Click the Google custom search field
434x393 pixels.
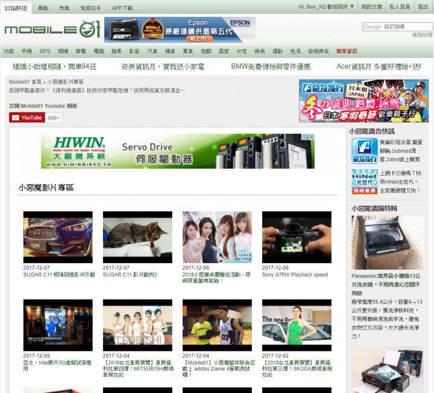coord(397,27)
